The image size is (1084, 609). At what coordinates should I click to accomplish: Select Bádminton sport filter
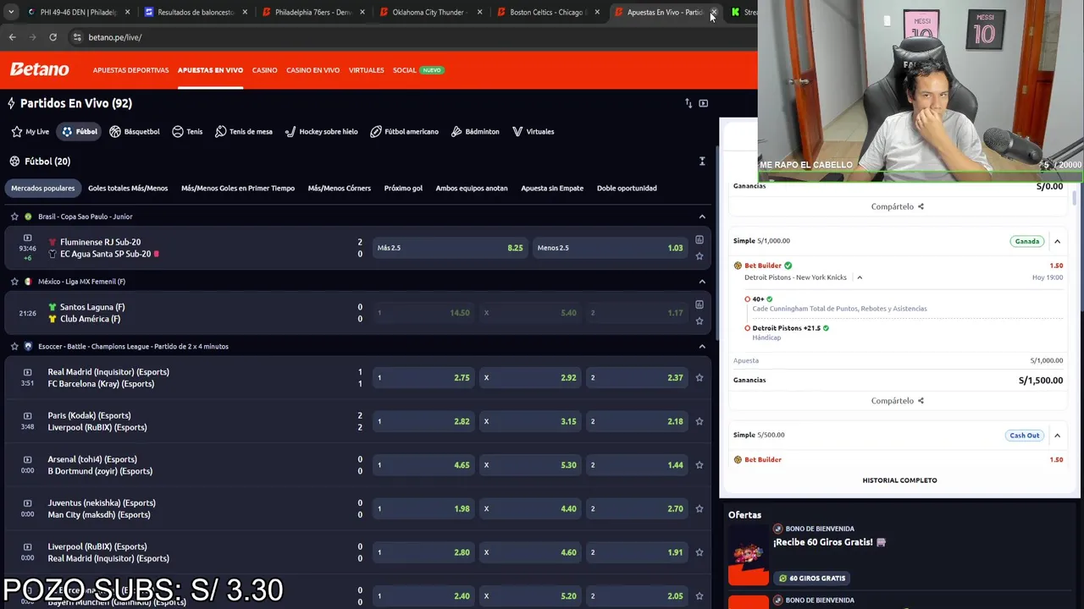(x=475, y=131)
